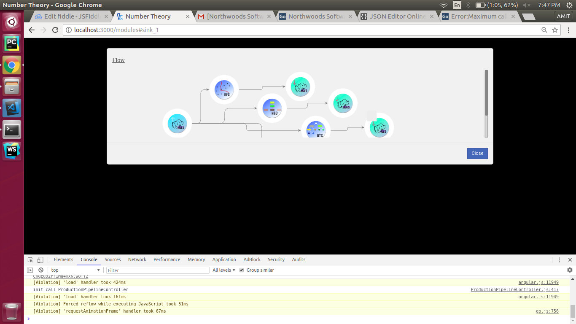The image size is (576, 324).
Task: Click the inspect element picker icon in DevTools
Action: (30, 260)
